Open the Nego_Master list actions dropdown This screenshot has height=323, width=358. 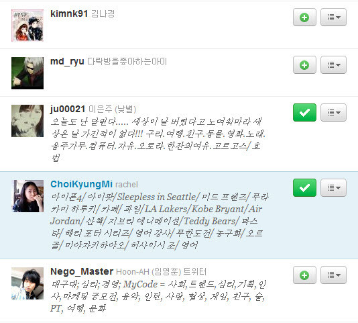click(x=333, y=275)
